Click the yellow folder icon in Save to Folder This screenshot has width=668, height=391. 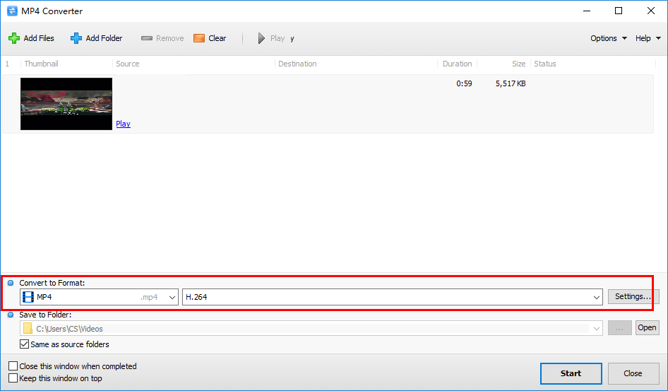[28, 328]
